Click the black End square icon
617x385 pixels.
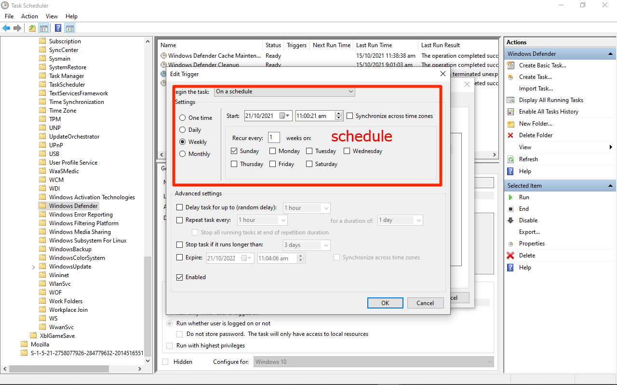coord(510,209)
